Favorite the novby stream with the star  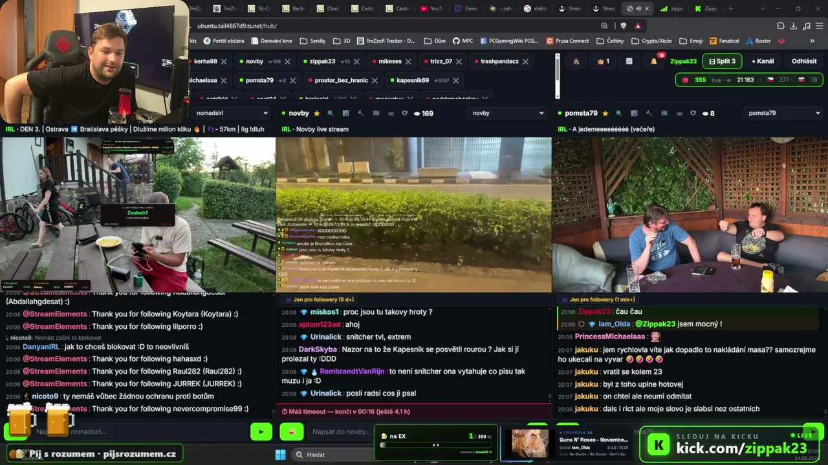(317, 113)
